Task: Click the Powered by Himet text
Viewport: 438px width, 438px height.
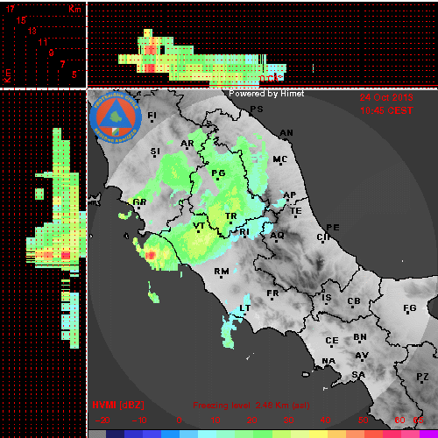Action: coord(266,94)
